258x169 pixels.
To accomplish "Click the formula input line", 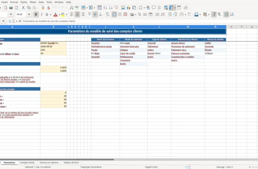I will pyautogui.click(x=140, y=21).
